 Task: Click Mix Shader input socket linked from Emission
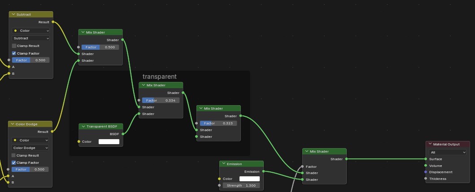point(302,179)
